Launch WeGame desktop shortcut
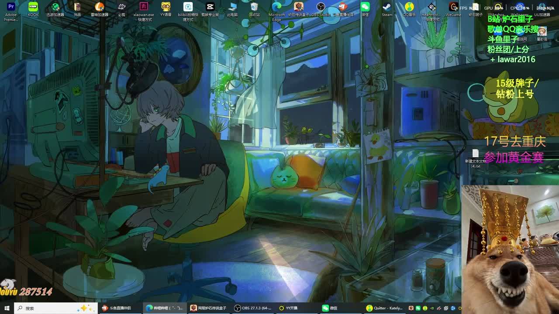The height and width of the screenshot is (314, 559). tap(453, 7)
